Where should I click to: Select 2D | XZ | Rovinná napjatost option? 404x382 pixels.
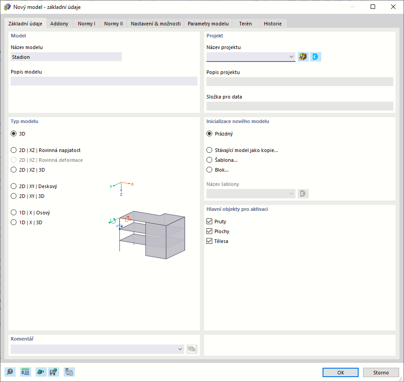[x=14, y=150]
